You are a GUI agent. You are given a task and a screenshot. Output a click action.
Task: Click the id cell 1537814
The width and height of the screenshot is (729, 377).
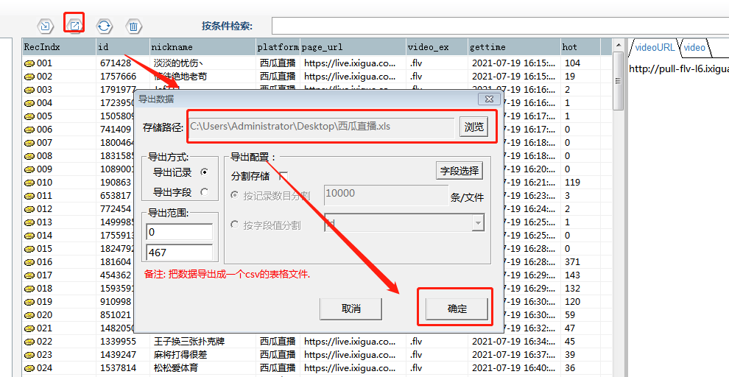point(118,368)
